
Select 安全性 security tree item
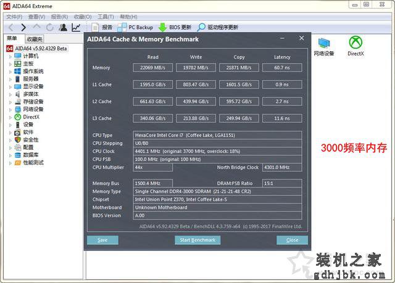27,139
